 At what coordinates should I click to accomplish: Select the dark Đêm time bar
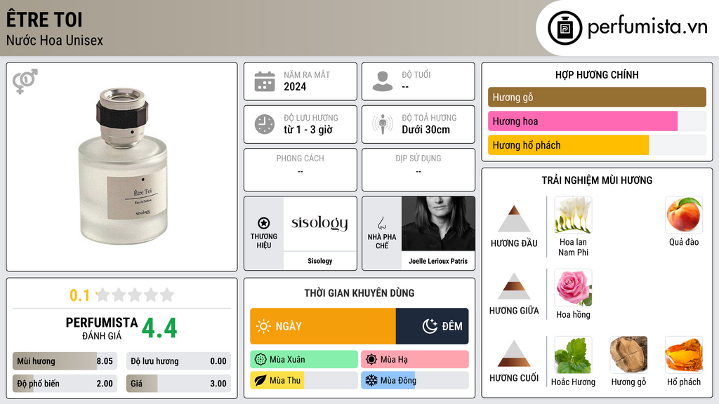(x=432, y=326)
